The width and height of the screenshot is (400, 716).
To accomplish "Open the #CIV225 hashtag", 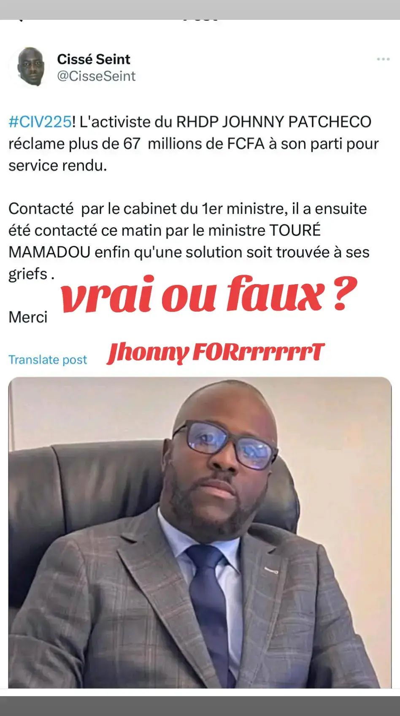I will tap(40, 122).
